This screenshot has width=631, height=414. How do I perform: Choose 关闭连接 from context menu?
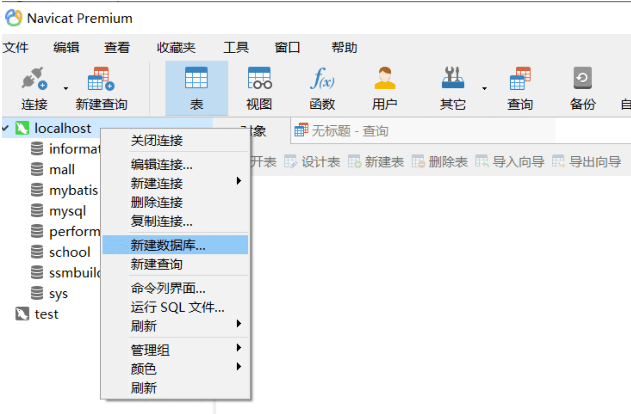[x=175, y=140]
